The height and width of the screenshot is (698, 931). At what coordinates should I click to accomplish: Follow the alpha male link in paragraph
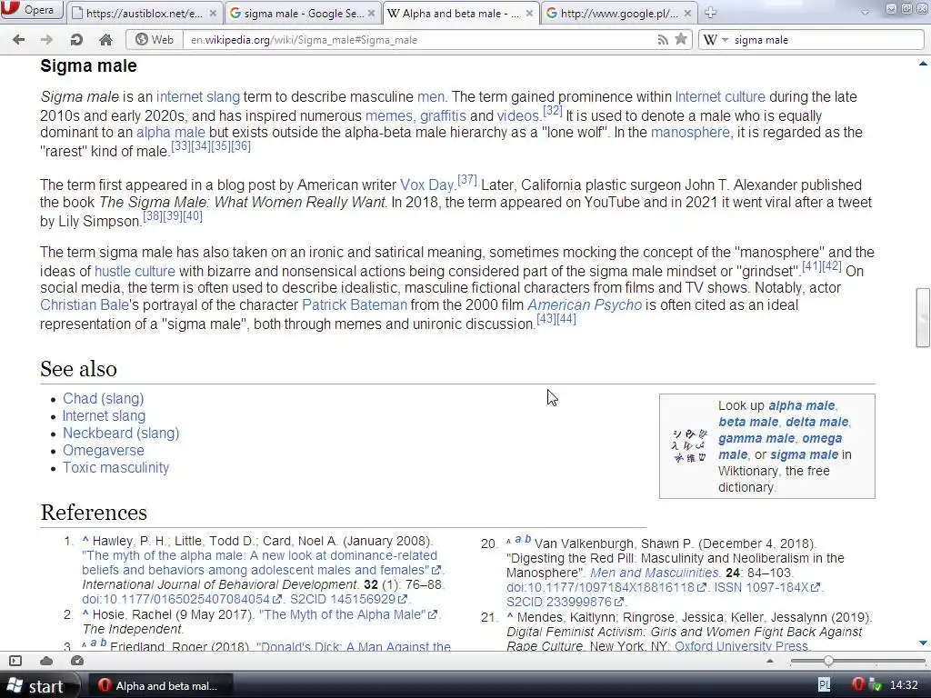click(170, 133)
